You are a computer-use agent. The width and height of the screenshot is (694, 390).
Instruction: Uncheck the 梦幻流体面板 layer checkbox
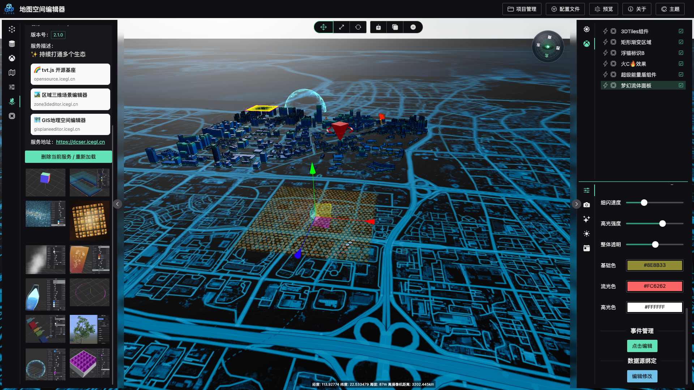[x=681, y=86]
